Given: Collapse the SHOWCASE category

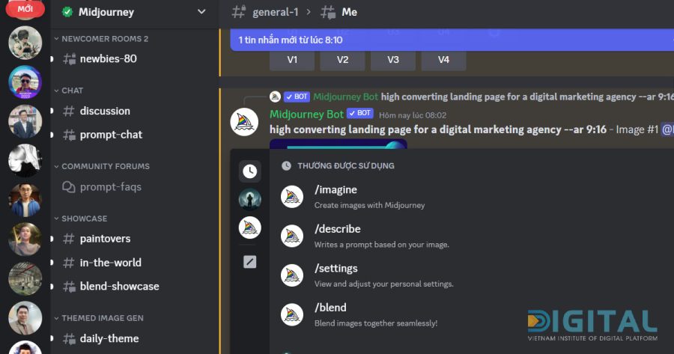Looking at the screenshot, I should (81, 219).
